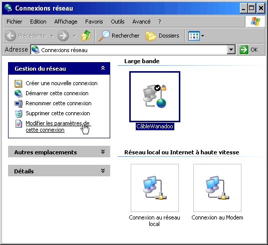Open the Adresse bar dropdown arrow
268x245 pixels.
click(231, 50)
